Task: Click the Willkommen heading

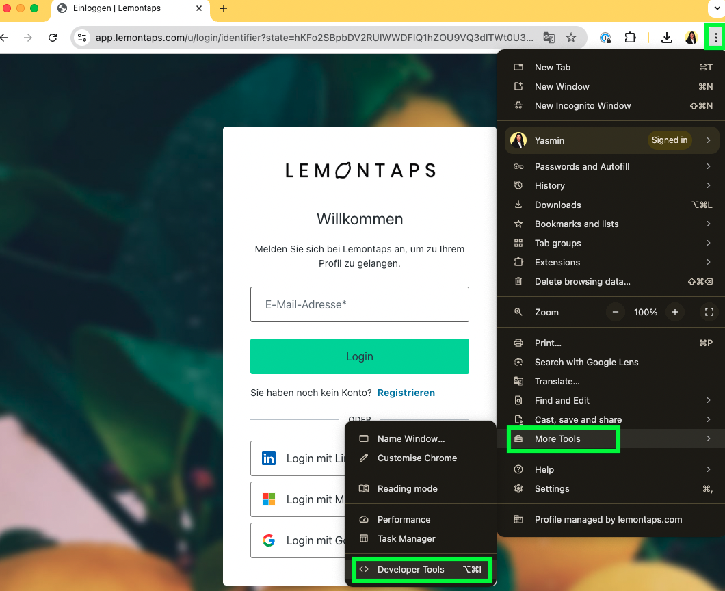Action: pyautogui.click(x=359, y=219)
